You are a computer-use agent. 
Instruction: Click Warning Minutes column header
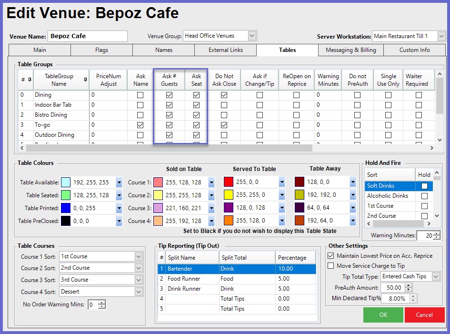[x=328, y=80]
